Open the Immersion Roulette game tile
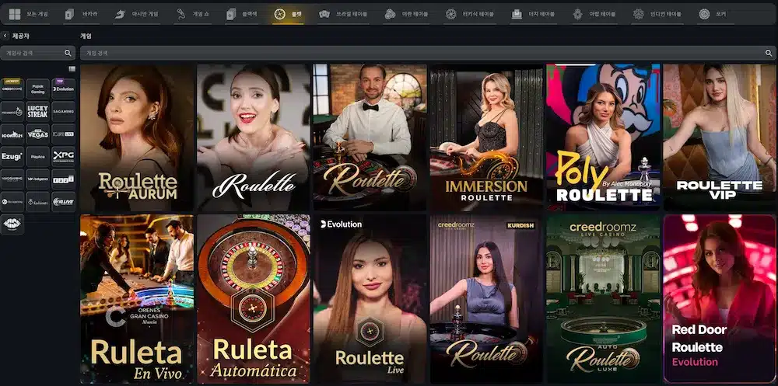778x386 pixels. [x=486, y=137]
